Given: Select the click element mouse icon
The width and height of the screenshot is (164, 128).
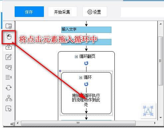Looking at the screenshot, I should click(9, 37).
